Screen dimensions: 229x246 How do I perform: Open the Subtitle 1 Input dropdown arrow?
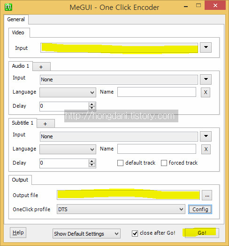point(206,136)
